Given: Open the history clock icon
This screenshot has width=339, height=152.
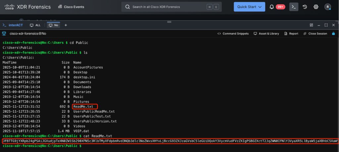Looking at the screenshot, I should 305,7.
